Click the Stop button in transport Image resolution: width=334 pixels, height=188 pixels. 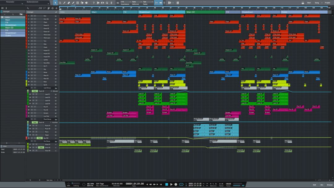(x=166, y=184)
